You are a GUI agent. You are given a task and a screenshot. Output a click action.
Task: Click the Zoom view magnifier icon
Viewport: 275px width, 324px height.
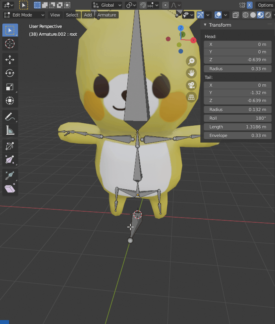pyautogui.click(x=191, y=61)
